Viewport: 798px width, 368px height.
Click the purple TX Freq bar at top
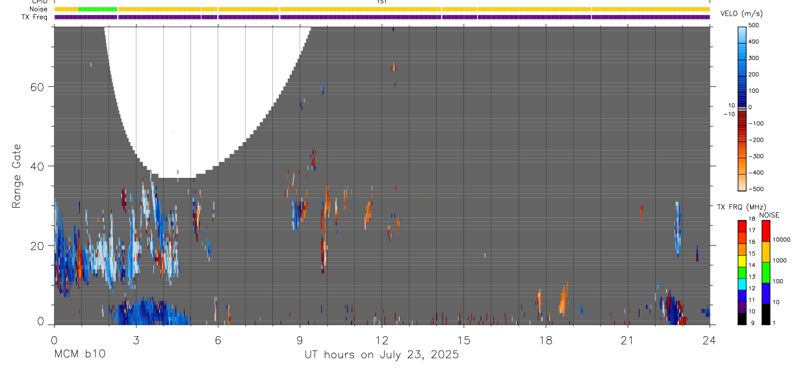(x=382, y=17)
